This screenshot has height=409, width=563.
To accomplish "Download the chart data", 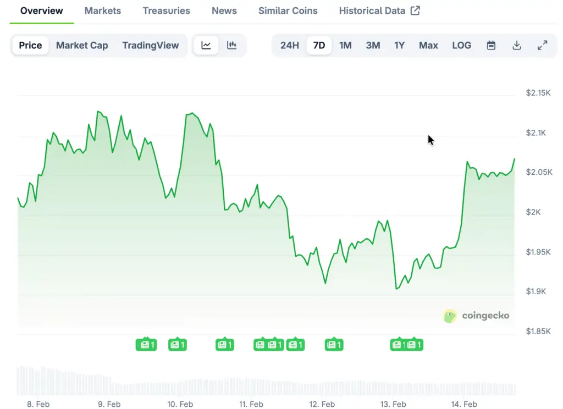I will tap(517, 46).
